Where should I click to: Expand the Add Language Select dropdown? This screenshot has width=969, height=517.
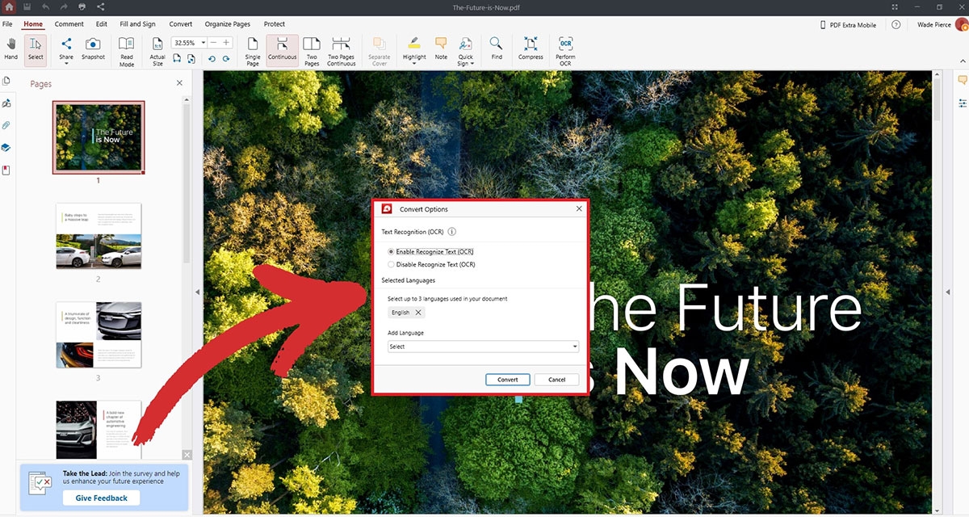tap(483, 347)
